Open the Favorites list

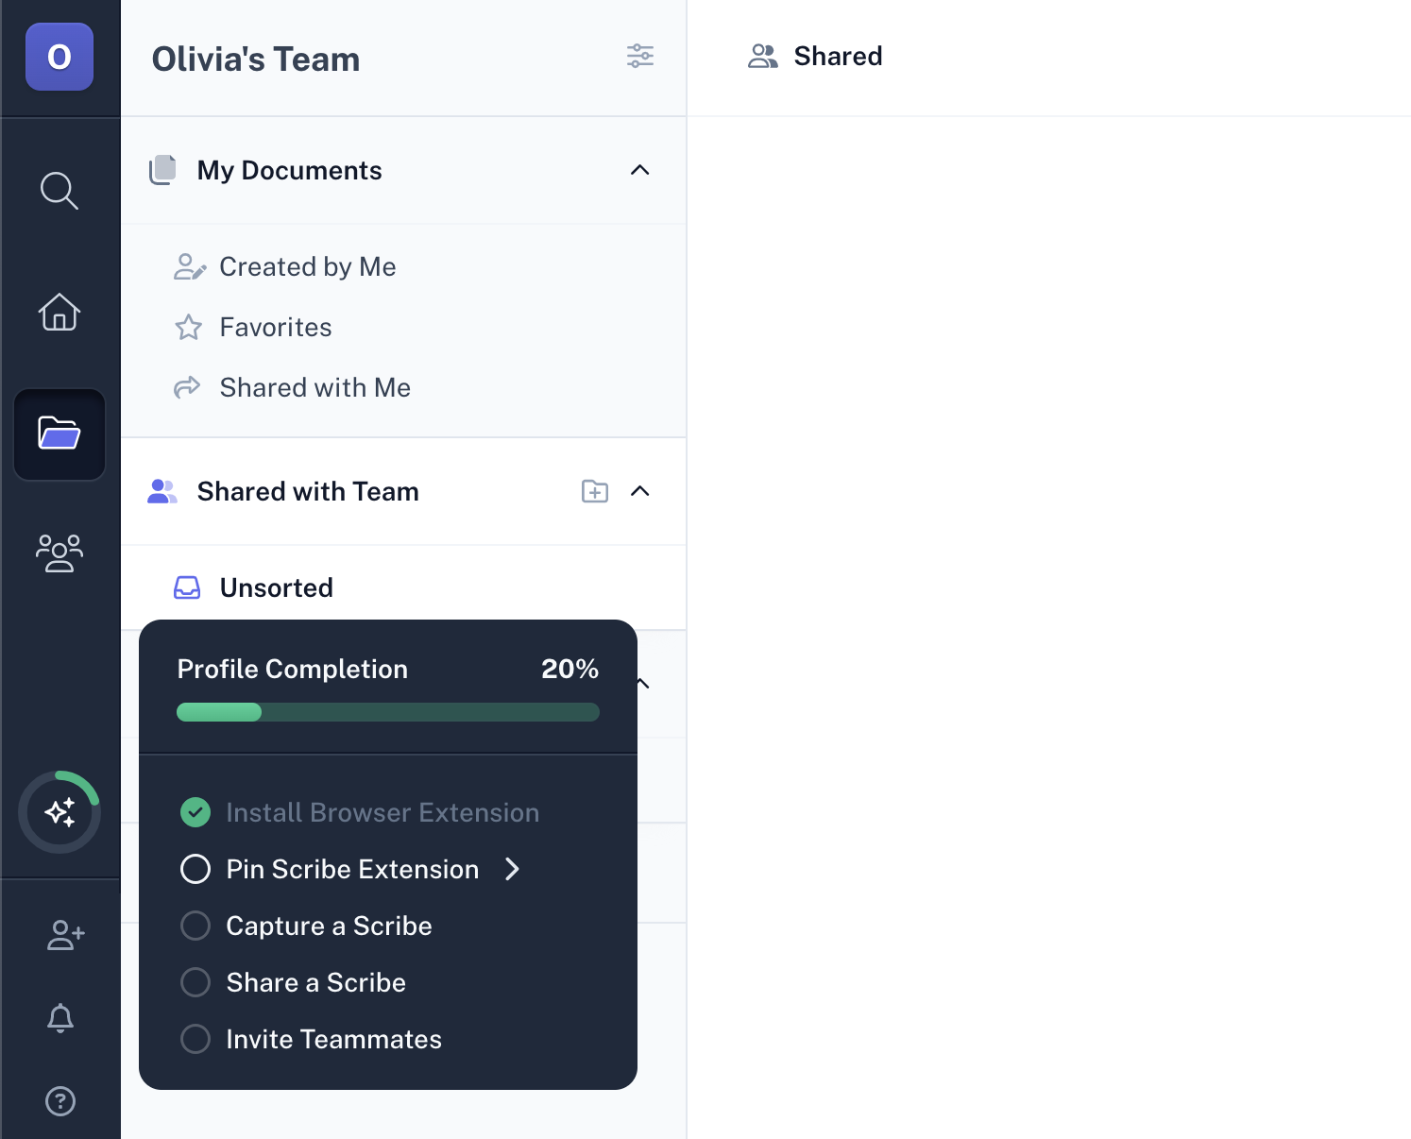pyautogui.click(x=275, y=327)
